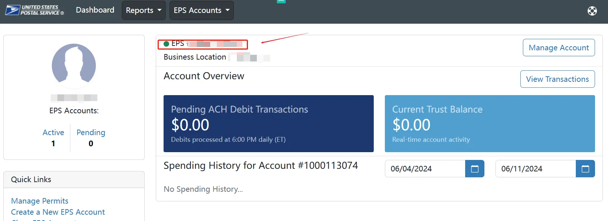Expand the EPS Accounts dropdown menu

click(x=201, y=10)
